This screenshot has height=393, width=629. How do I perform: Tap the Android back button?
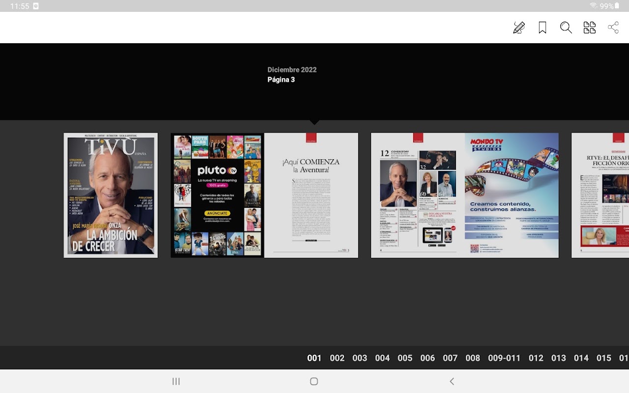(x=452, y=381)
